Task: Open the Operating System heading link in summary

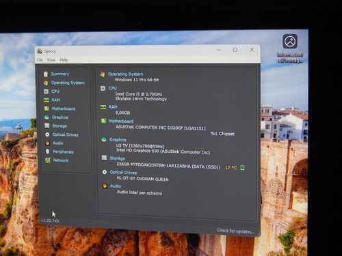Action: click(125, 74)
